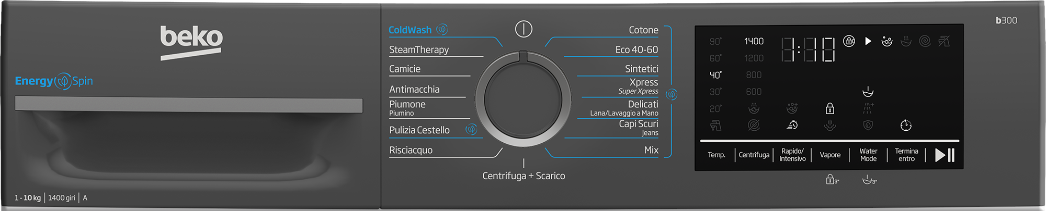
Task: Tap the no-spin crossed circle icon
Action: coord(754,125)
